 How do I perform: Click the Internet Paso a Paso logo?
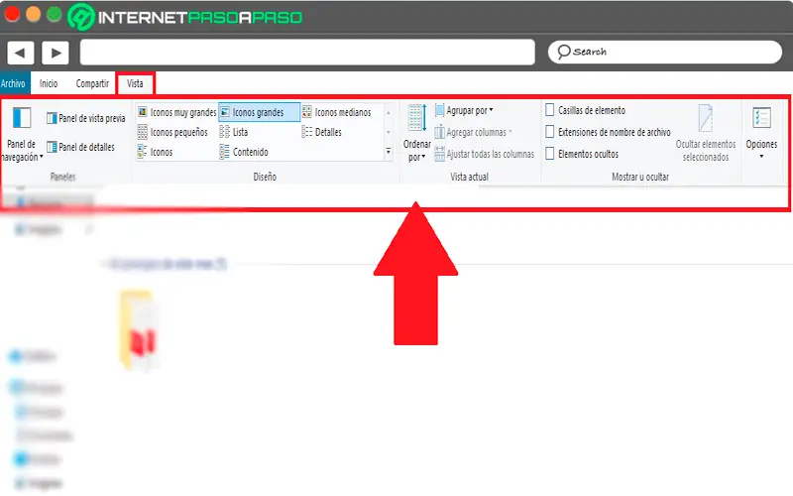(x=185, y=17)
